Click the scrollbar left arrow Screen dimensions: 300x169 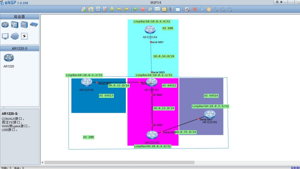[43, 162]
